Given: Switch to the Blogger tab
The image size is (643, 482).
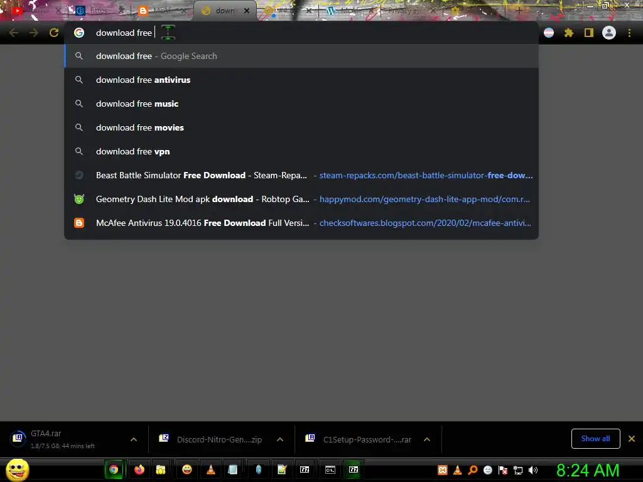Looking at the screenshot, I should click(162, 11).
